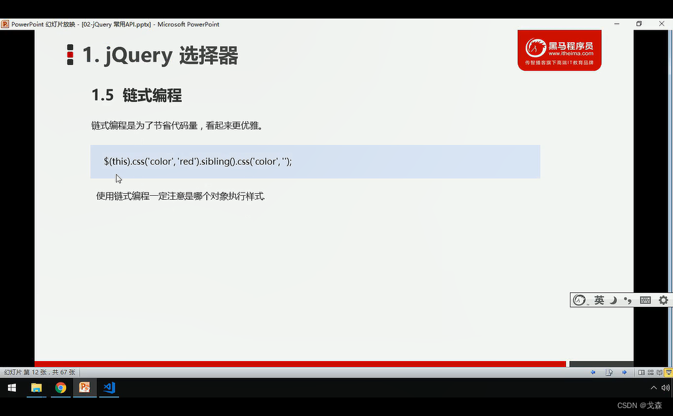This screenshot has height=416, width=673.
Task: Click status text 幻灯片 第 12 张, 共 67 张
Action: [x=40, y=372]
